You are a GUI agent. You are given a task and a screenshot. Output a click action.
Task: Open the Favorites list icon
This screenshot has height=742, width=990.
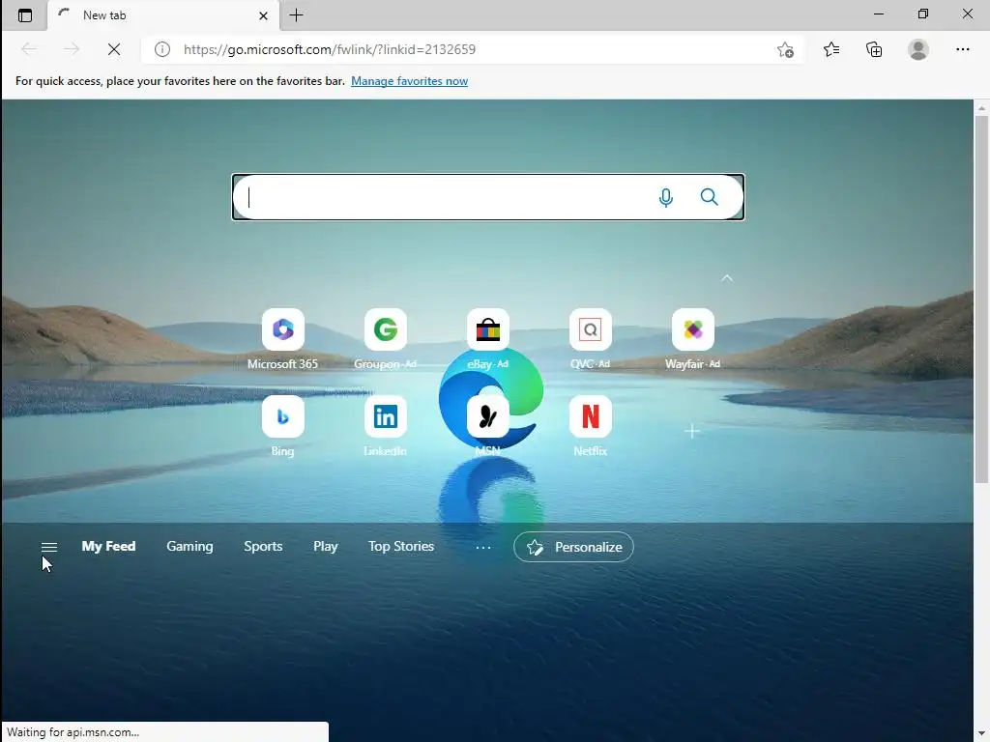point(831,49)
